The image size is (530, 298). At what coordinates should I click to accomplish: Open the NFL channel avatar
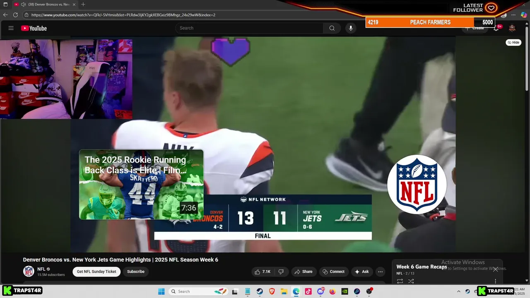click(x=29, y=272)
